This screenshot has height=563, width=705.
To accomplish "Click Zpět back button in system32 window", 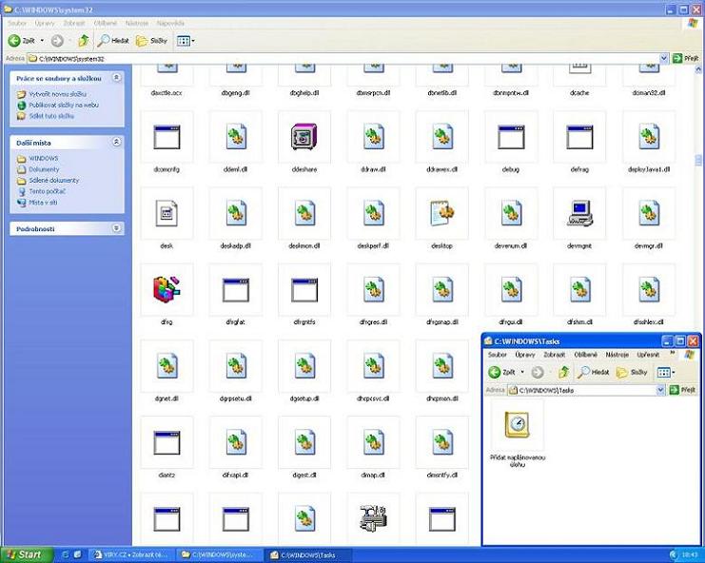I will pyautogui.click(x=22, y=41).
